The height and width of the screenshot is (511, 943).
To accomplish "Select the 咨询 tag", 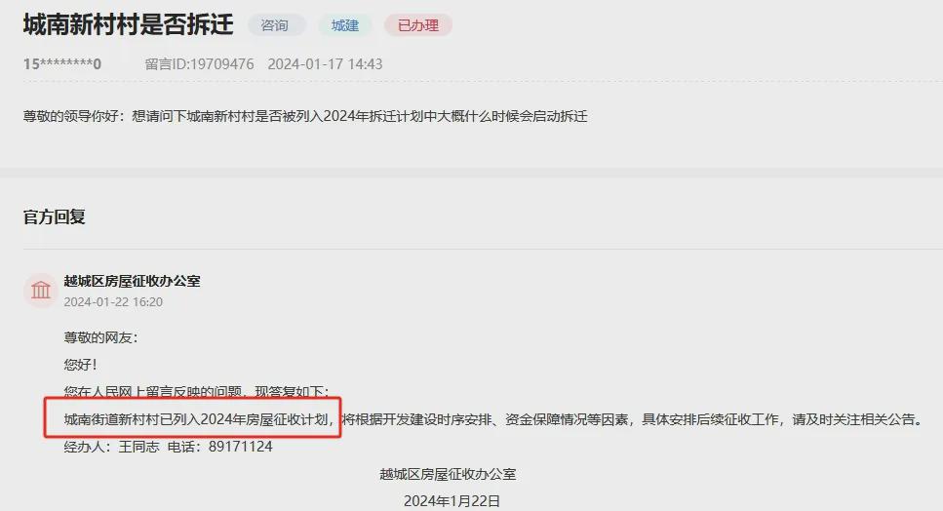I will [274, 25].
